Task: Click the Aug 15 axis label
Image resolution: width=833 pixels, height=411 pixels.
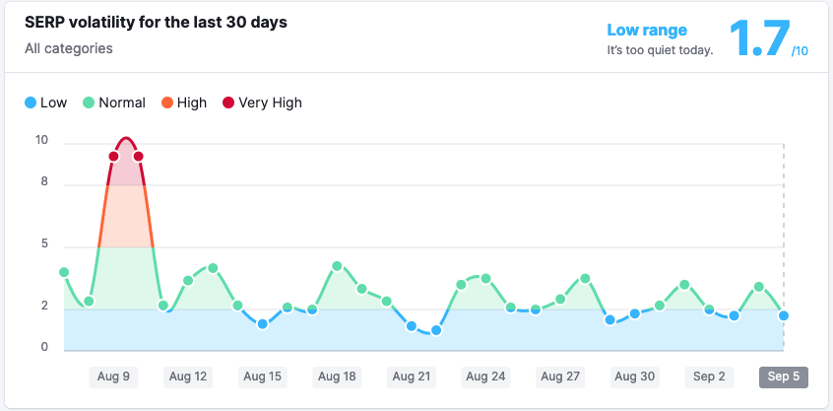Action: [x=262, y=376]
